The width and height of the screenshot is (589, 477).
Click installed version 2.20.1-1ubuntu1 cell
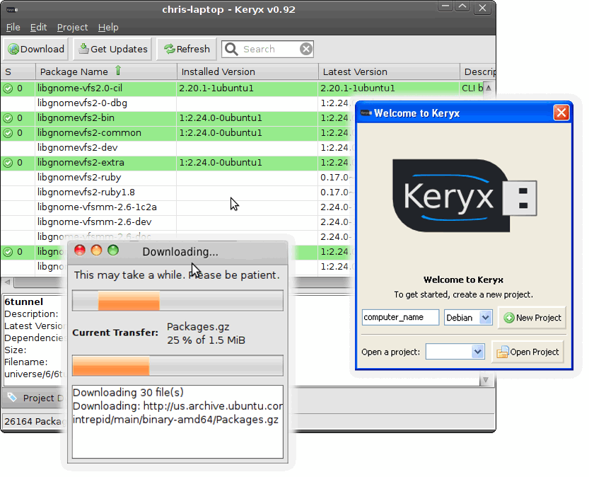coord(247,88)
